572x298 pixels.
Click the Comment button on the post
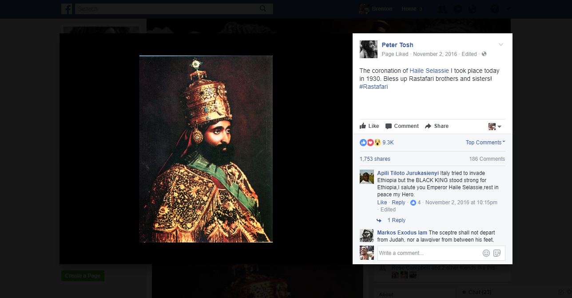[402, 126]
